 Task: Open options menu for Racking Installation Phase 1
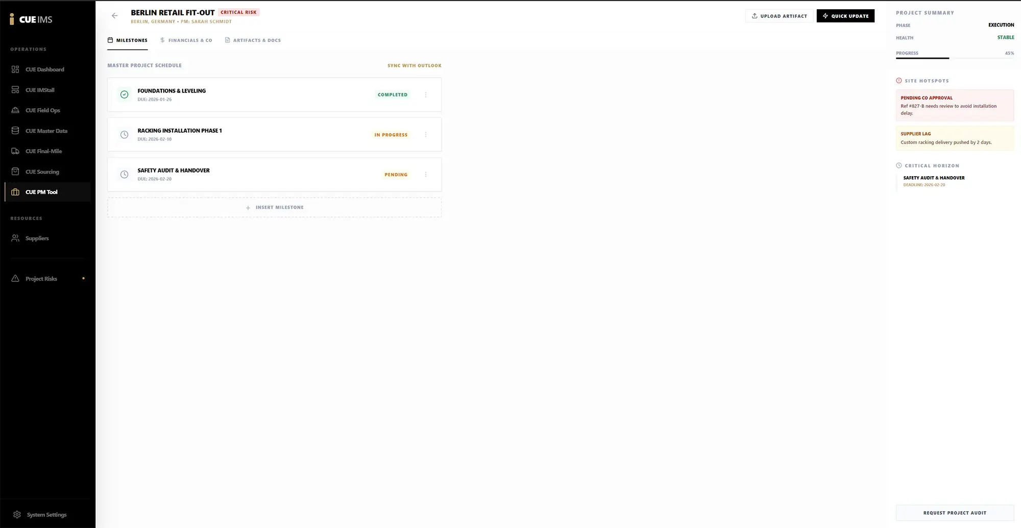[426, 135]
